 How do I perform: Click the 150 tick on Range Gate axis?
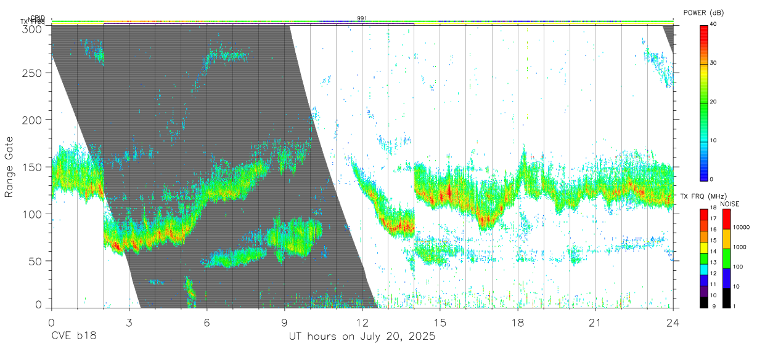click(33, 167)
